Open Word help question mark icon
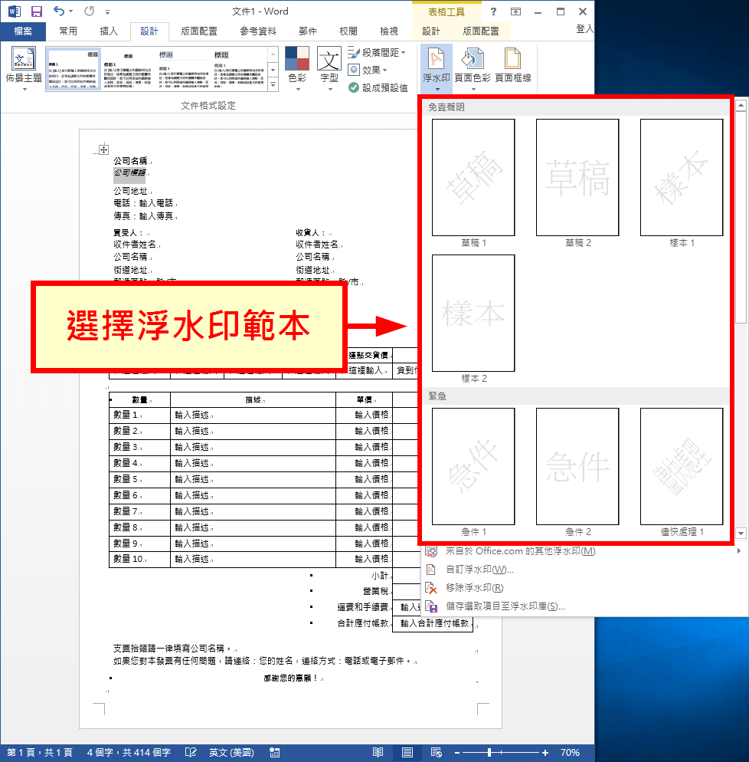The height and width of the screenshot is (762, 749). click(493, 11)
